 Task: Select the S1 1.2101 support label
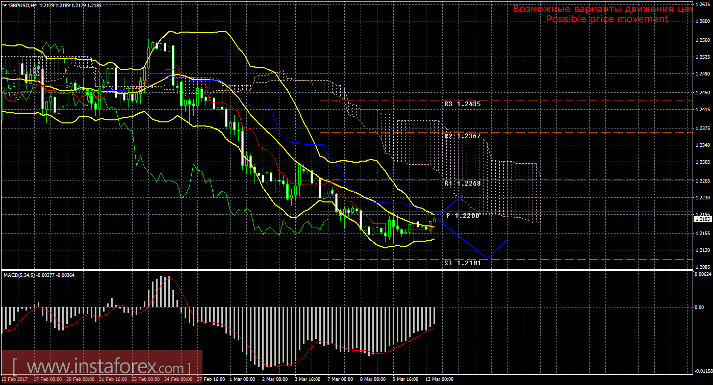(462, 263)
